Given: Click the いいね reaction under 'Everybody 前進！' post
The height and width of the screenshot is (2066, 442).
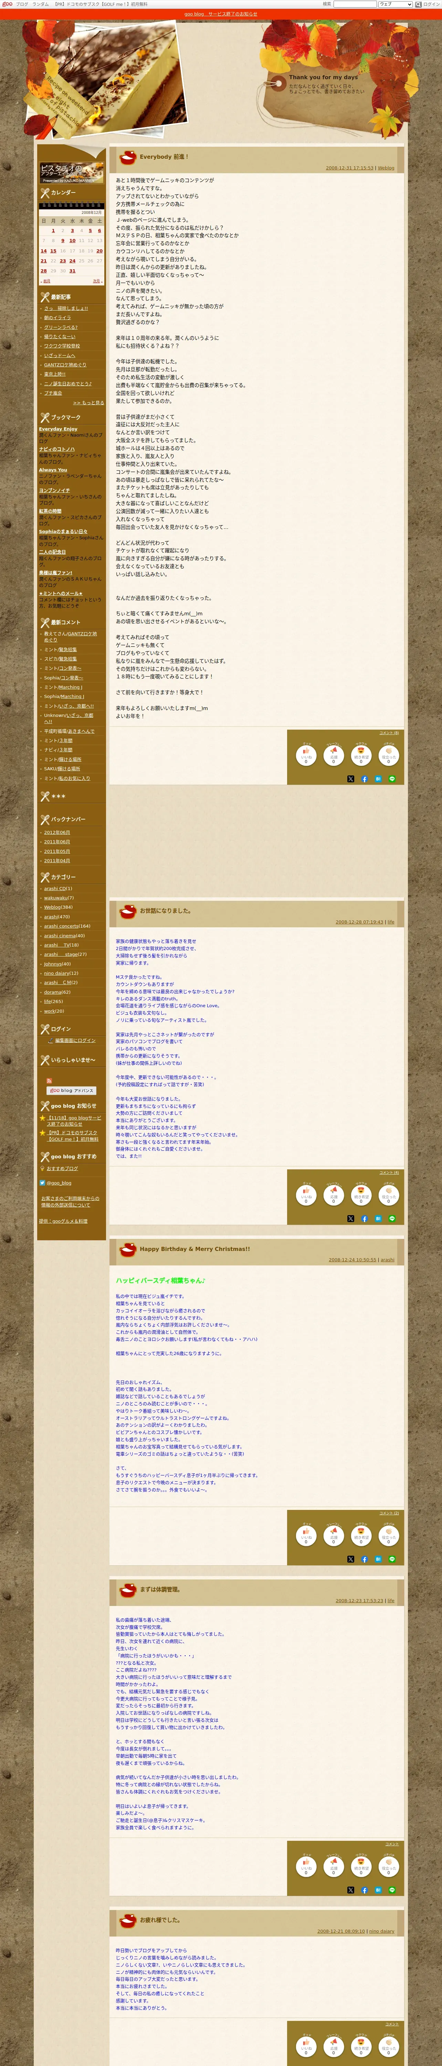Looking at the screenshot, I should coord(306,755).
